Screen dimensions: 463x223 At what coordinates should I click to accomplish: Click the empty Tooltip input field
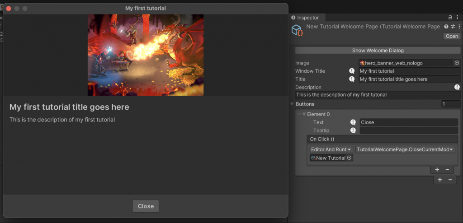click(x=409, y=130)
